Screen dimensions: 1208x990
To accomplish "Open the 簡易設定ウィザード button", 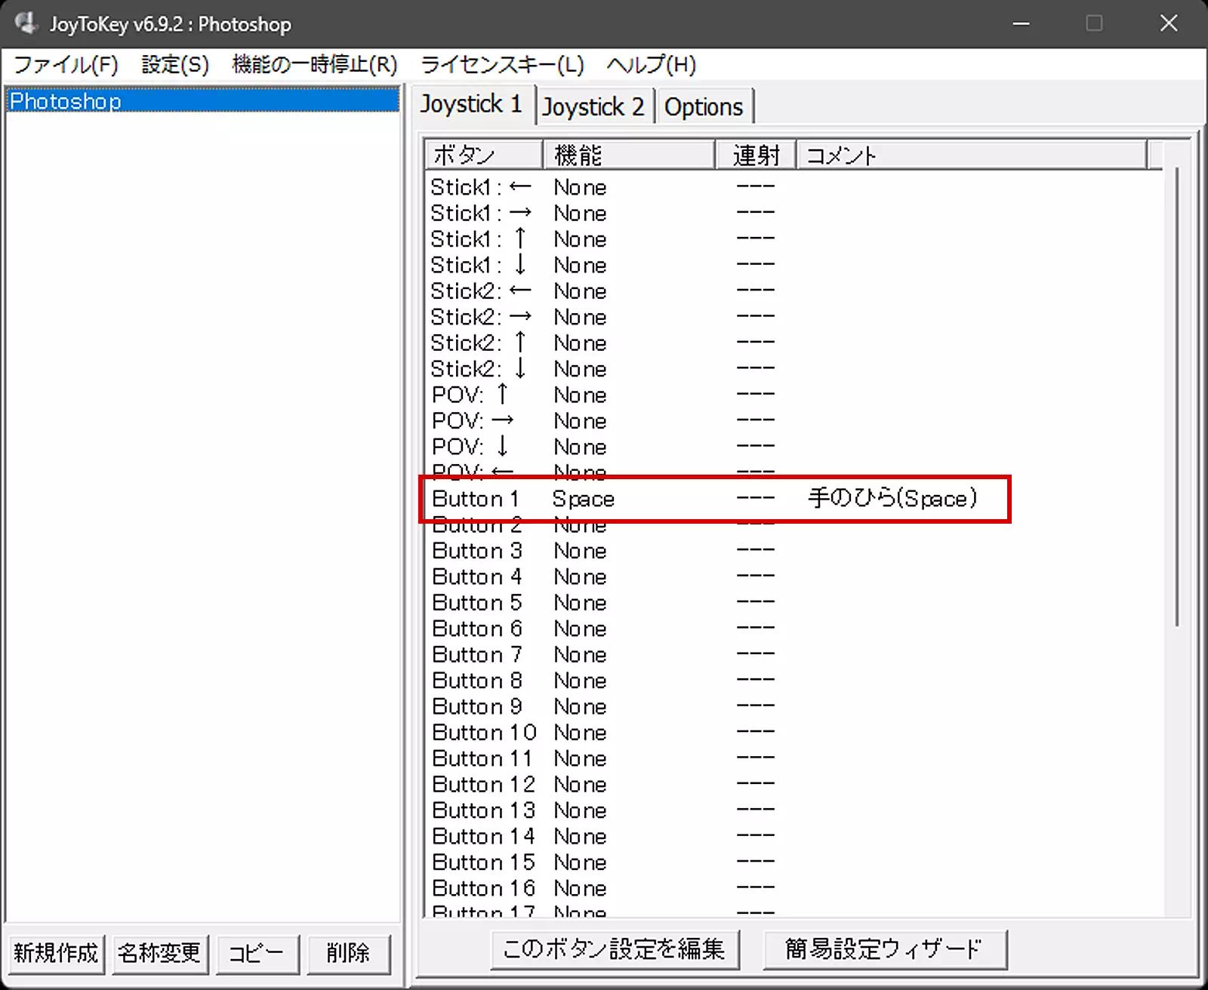I will 885,948.
